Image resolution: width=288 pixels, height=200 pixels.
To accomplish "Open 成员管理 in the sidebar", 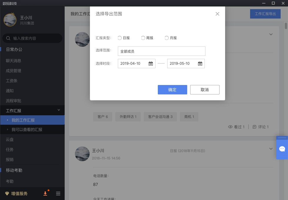I will 14,71.
